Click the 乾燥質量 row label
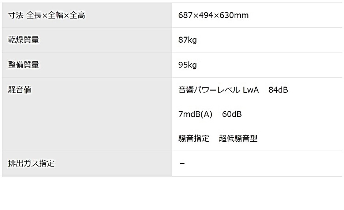The image size is (344, 210). [x=23, y=40]
